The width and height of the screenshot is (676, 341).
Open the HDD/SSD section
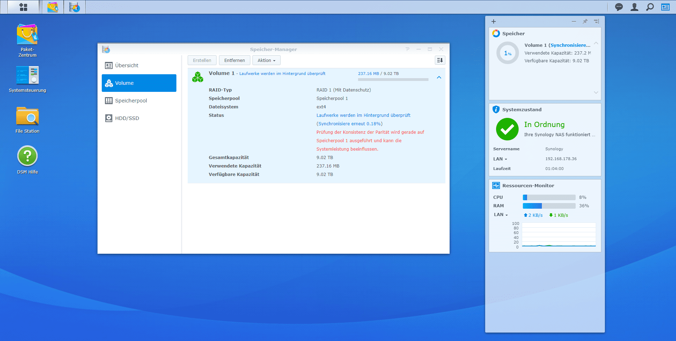tap(139, 118)
